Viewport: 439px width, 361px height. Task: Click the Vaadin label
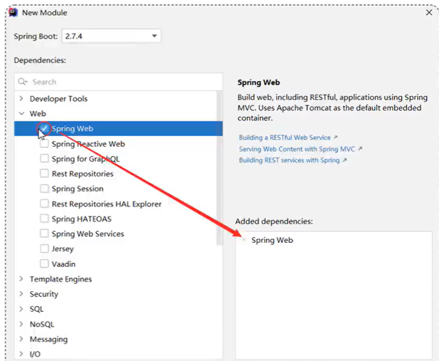63,264
